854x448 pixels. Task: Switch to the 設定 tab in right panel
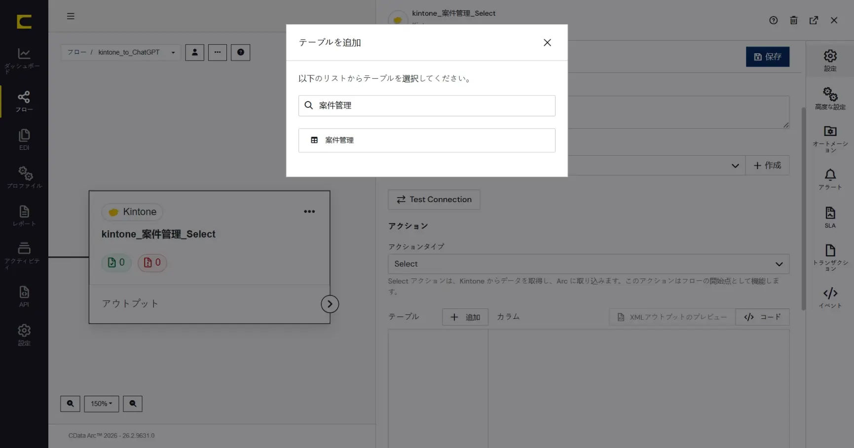(830, 60)
